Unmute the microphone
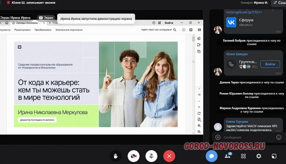The width and height of the screenshot is (286, 164). (x=152, y=156)
